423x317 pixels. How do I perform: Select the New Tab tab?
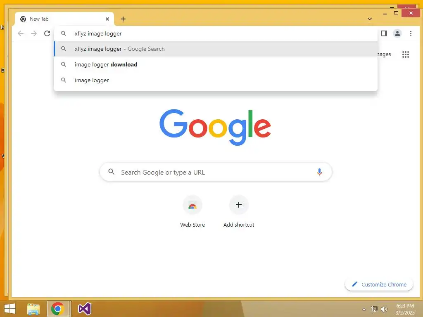64,19
